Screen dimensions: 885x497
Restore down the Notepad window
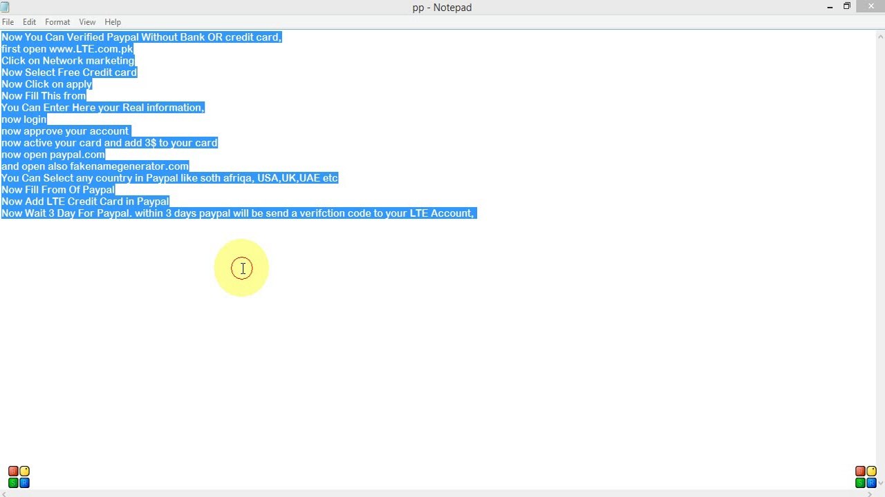point(847,7)
